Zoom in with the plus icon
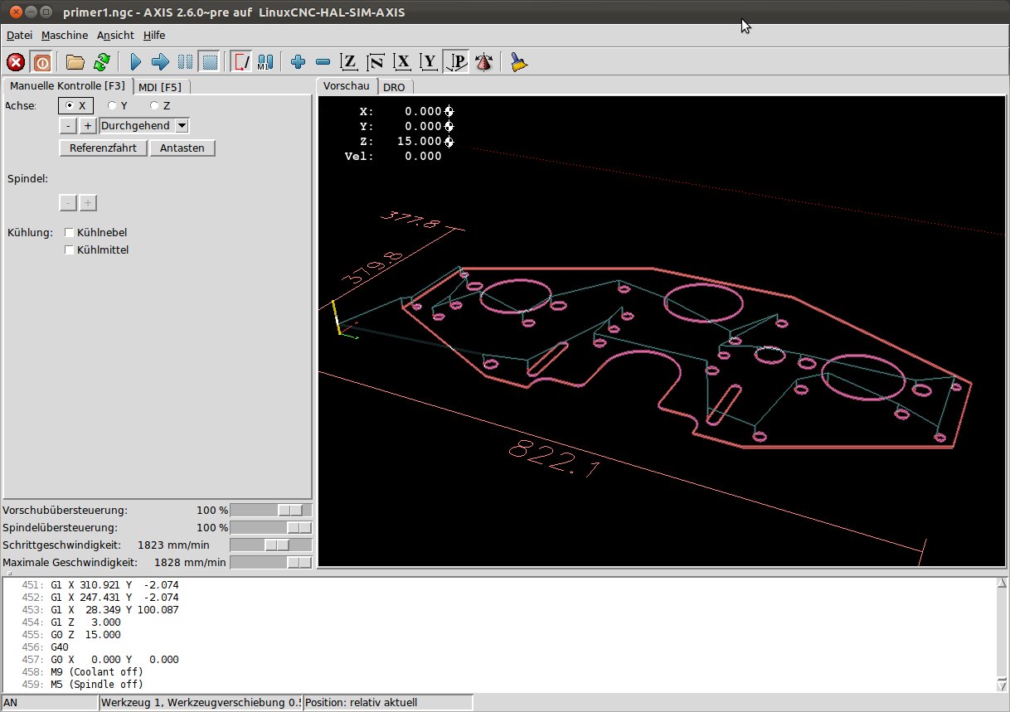1010x712 pixels. coord(299,62)
